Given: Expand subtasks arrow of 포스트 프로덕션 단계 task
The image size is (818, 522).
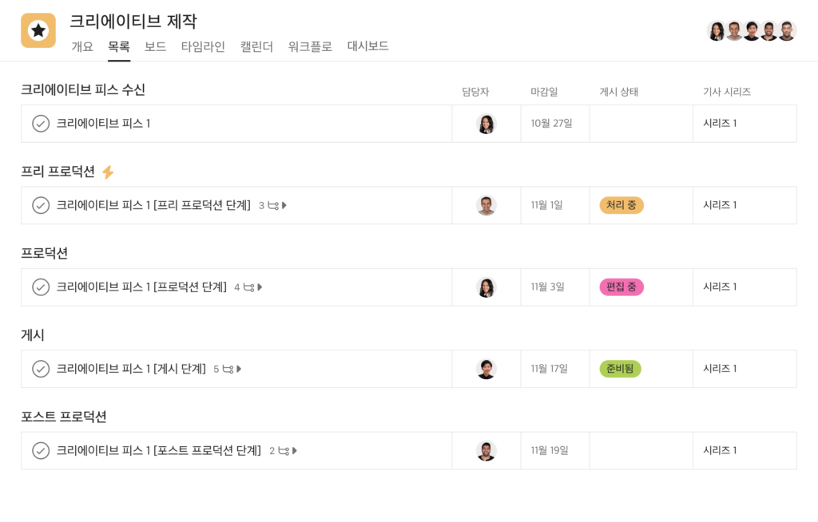Looking at the screenshot, I should coord(295,450).
